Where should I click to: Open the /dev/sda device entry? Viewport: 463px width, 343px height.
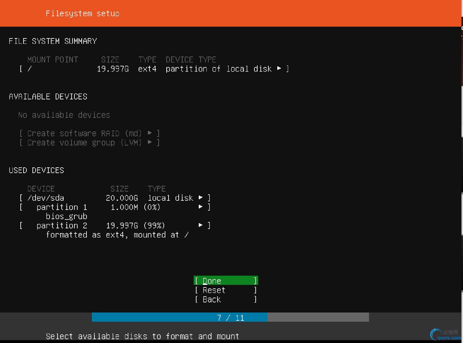pyautogui.click(x=115, y=198)
